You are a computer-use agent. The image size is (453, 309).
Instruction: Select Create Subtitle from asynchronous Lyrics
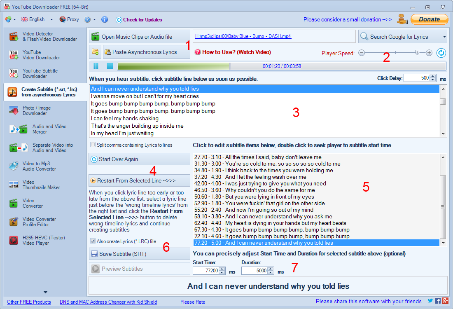click(45, 92)
